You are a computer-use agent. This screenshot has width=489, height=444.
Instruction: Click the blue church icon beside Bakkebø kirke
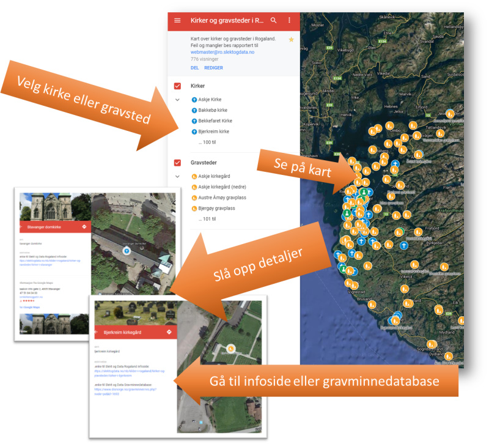pos(194,111)
